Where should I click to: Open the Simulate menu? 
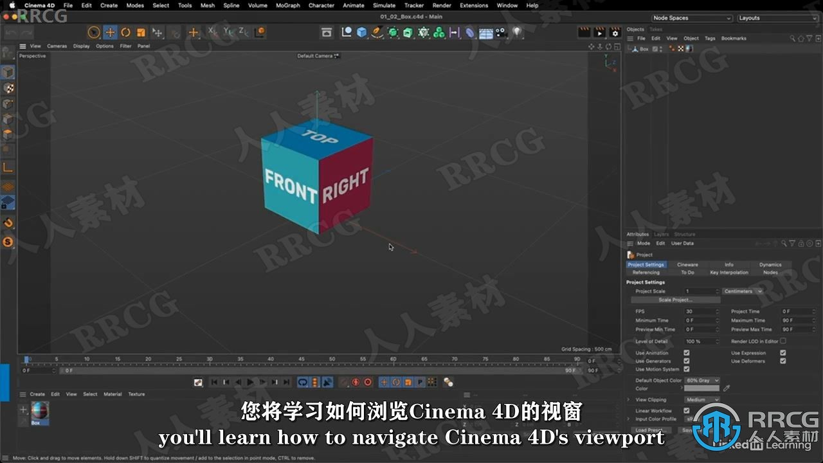(384, 5)
